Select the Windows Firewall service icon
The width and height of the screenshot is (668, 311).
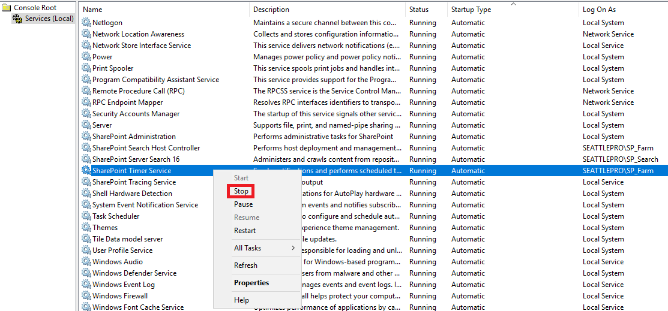86,295
